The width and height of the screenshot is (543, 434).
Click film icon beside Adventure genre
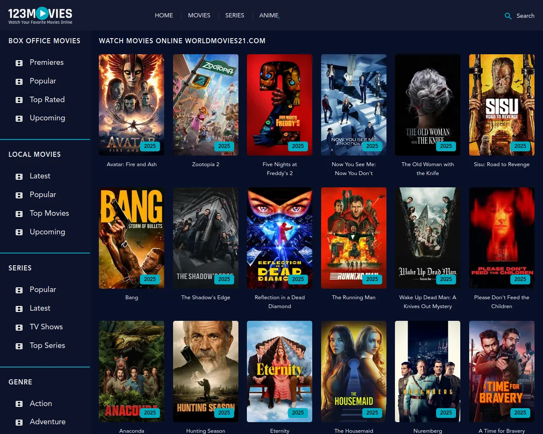[19, 423]
